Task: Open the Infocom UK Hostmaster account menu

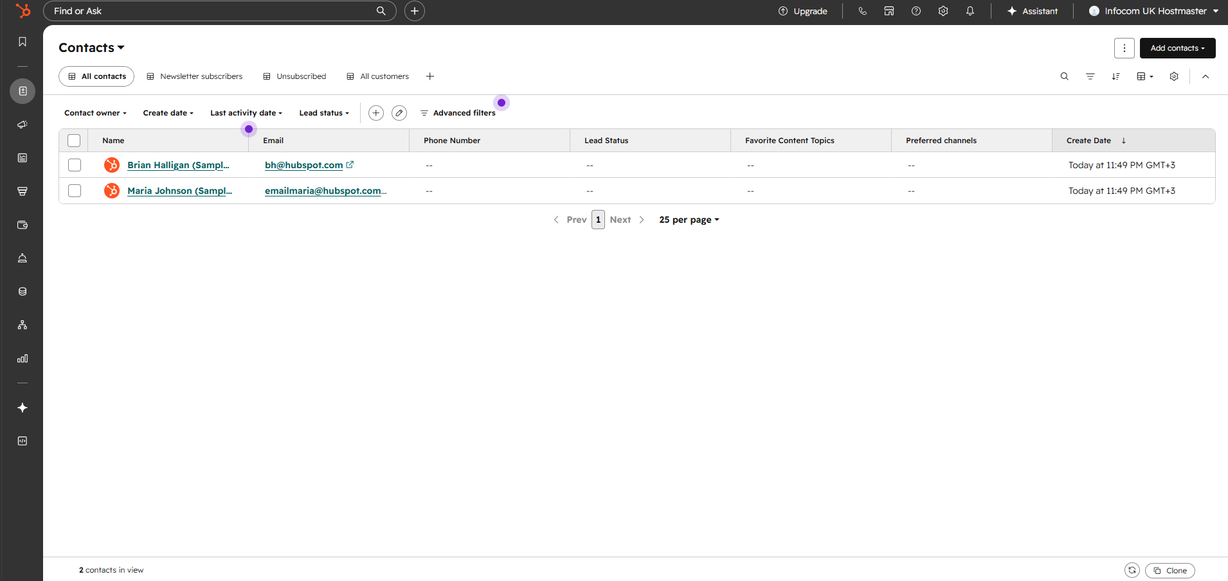Action: 1154,11
